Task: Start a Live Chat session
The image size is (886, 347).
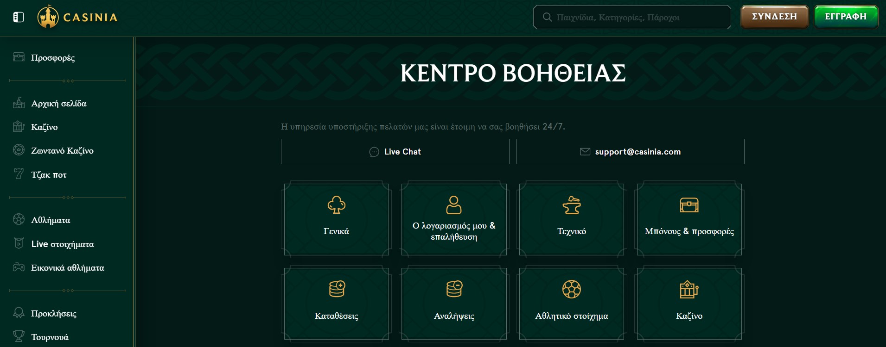Action: tap(395, 152)
